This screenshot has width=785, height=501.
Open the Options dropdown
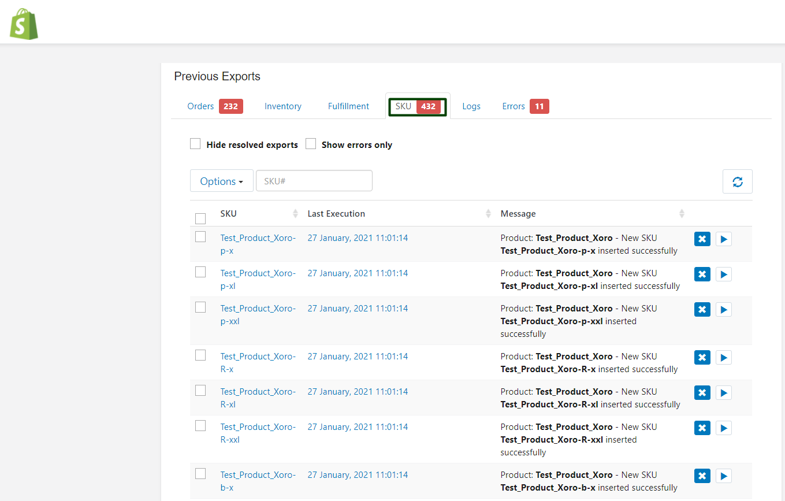pos(221,181)
